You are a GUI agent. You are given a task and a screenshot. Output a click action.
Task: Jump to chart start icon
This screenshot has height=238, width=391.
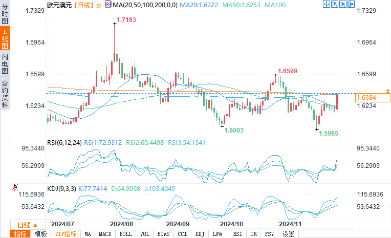[334, 4]
